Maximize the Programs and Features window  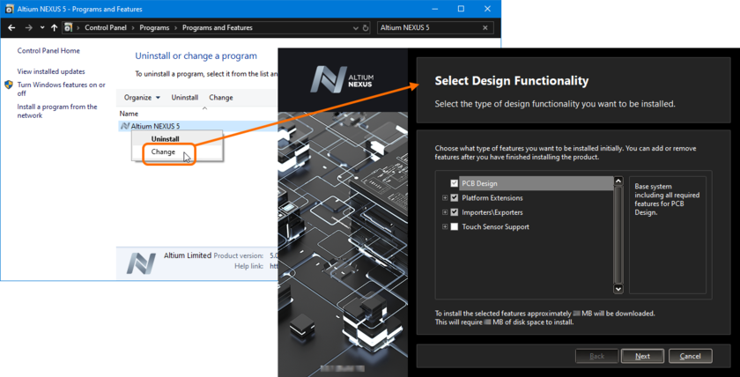click(461, 9)
